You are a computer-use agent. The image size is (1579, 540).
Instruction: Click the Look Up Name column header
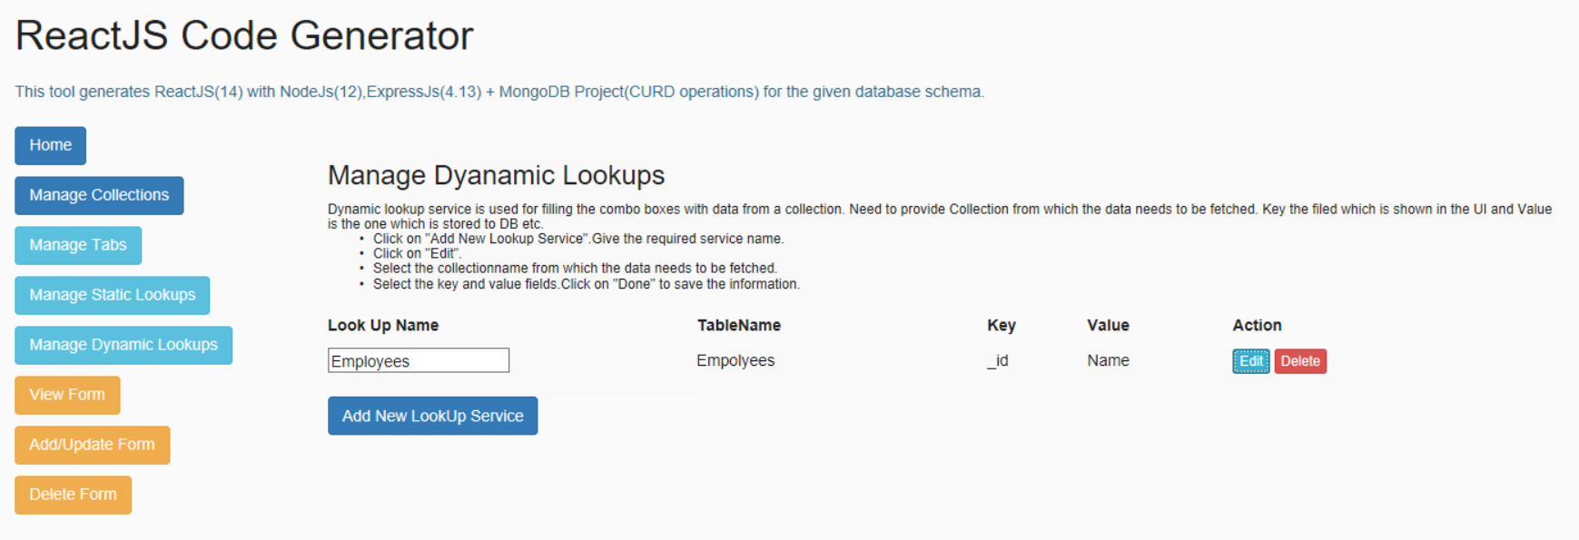point(383,325)
